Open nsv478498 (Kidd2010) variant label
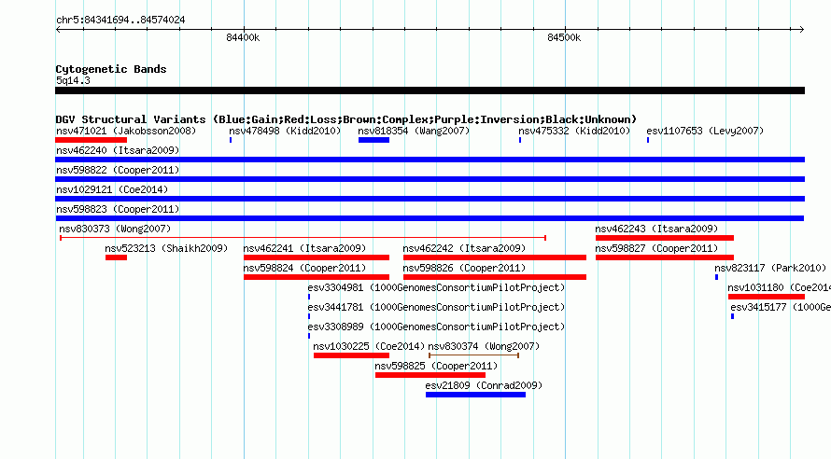The height and width of the screenshot is (459, 831). [x=285, y=131]
